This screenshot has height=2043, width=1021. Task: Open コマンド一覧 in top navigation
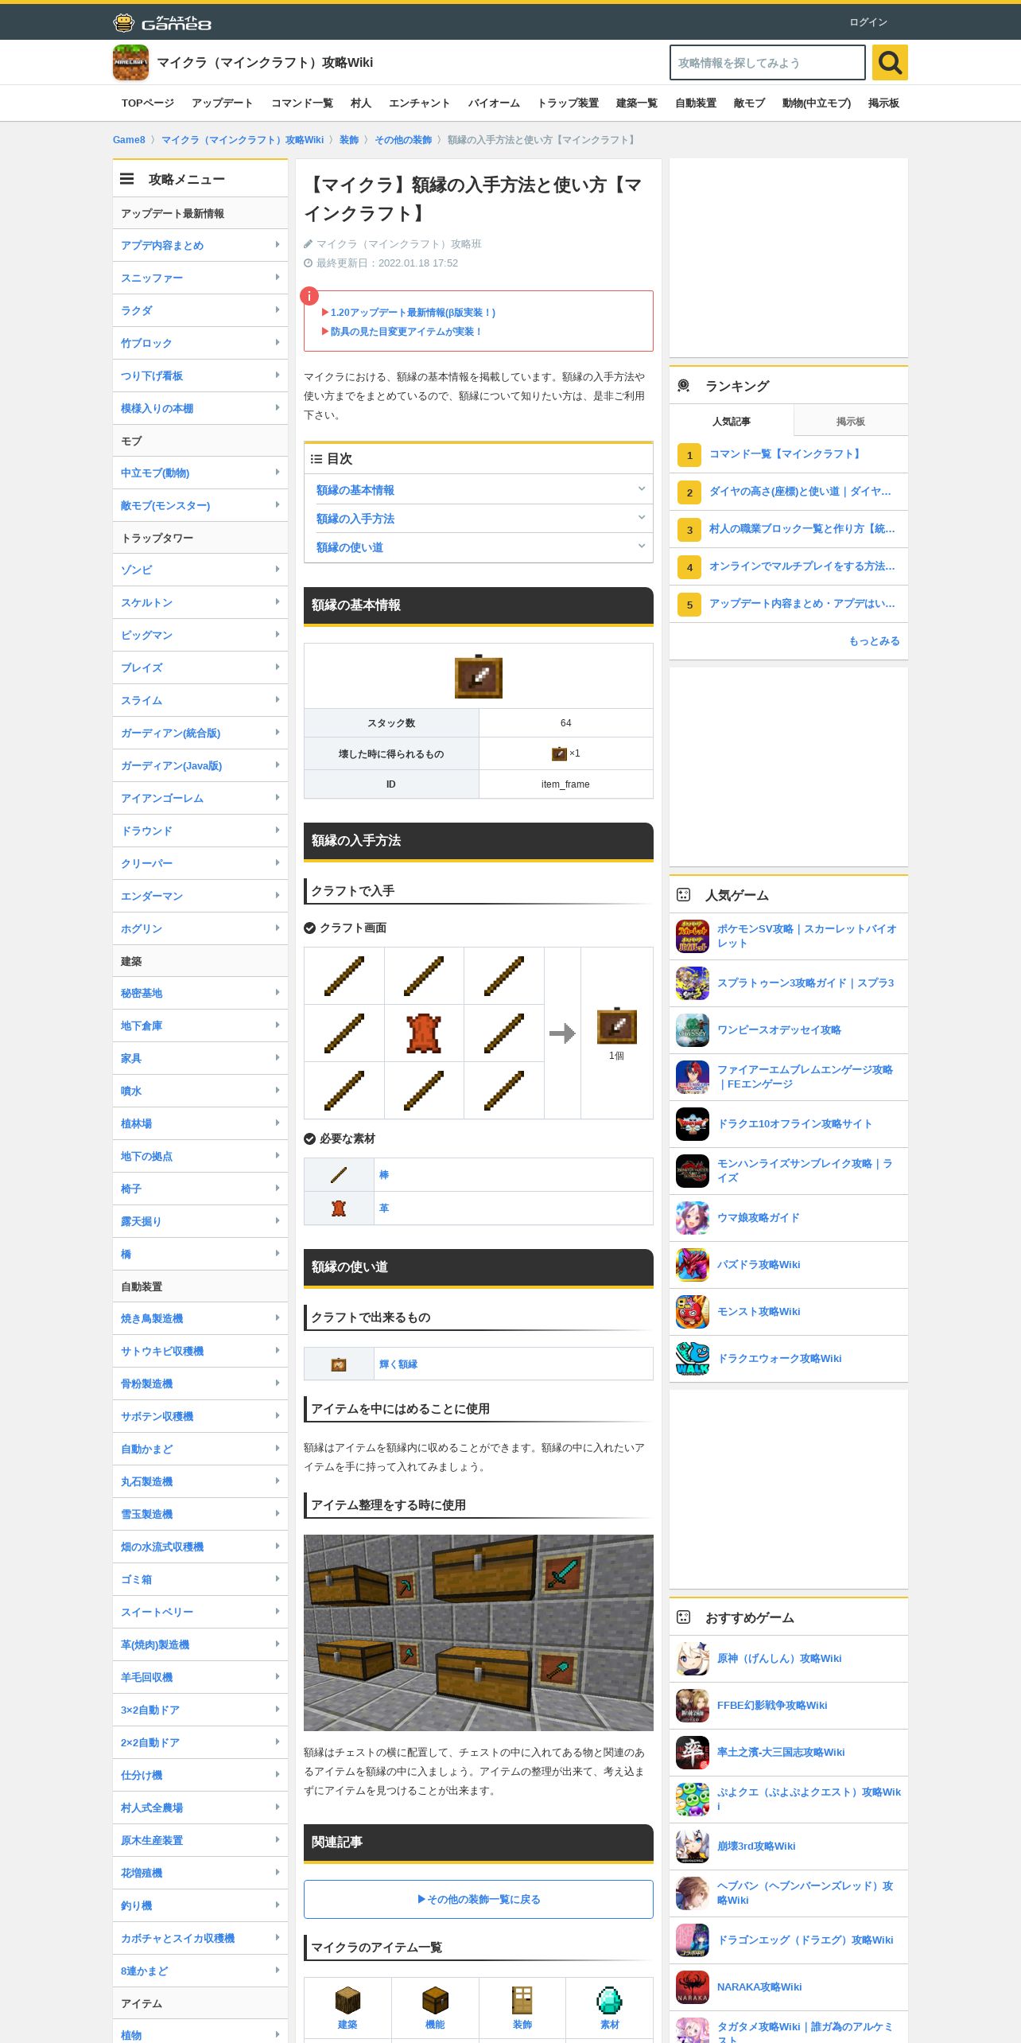pos(302,103)
